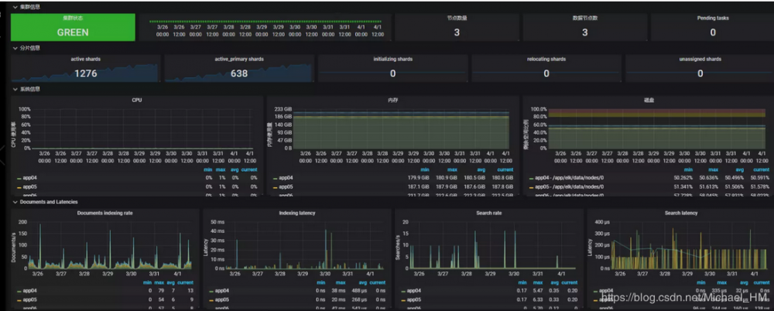Open the CPU panel title menu
The width and height of the screenshot is (774, 311).
coord(136,100)
